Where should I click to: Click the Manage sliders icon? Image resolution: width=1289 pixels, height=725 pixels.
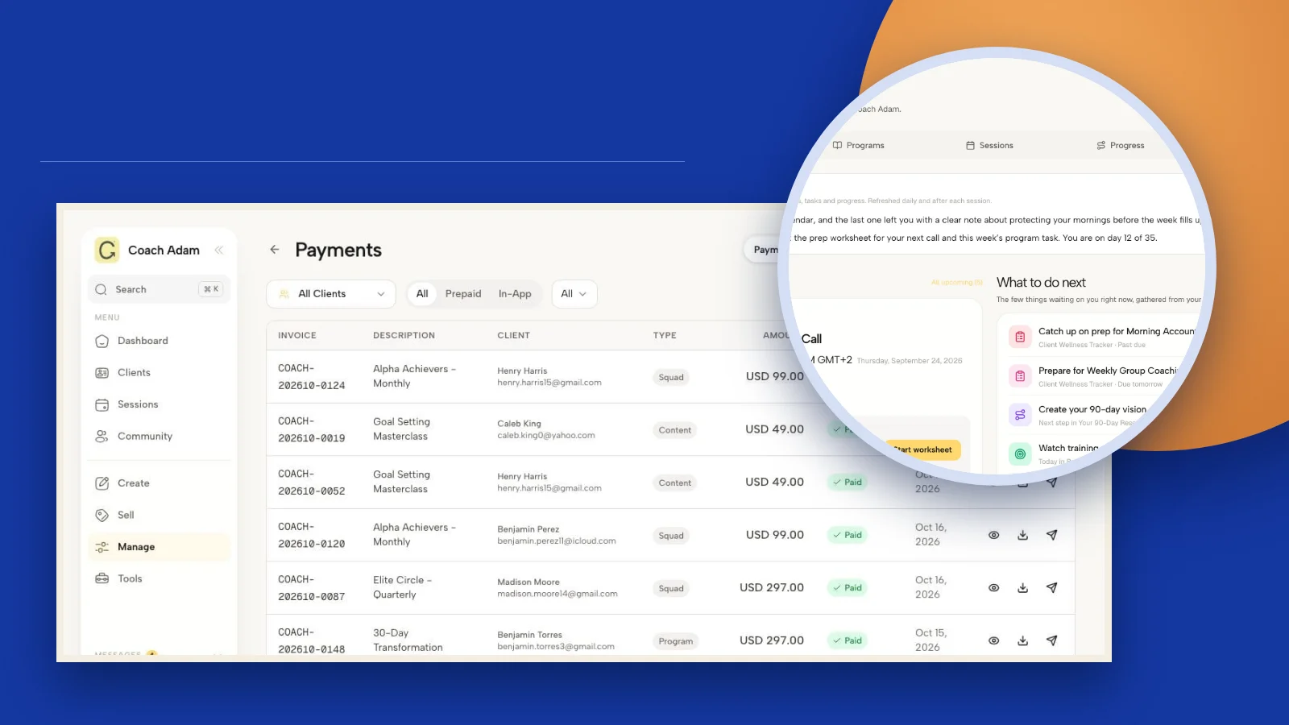(102, 547)
